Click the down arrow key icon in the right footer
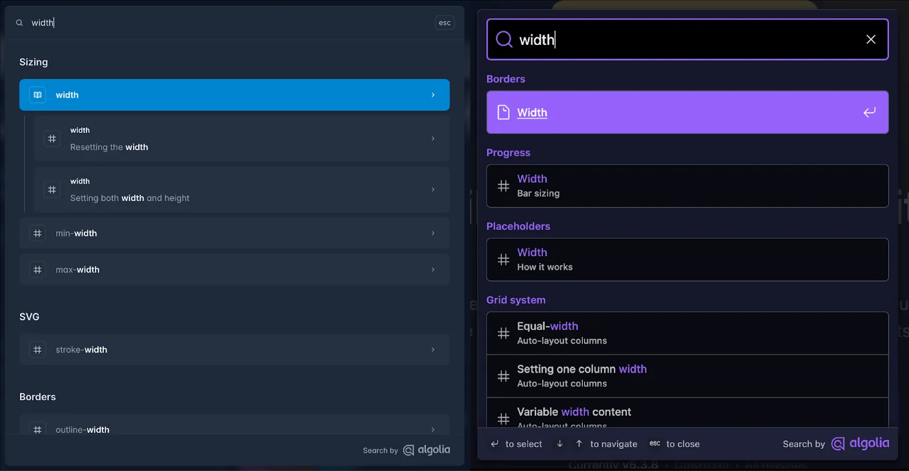This screenshot has width=909, height=471. [x=560, y=444]
